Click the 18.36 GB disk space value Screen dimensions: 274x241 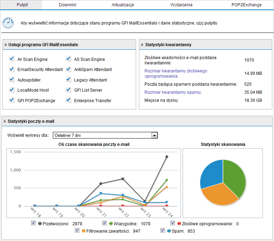coord(253,100)
